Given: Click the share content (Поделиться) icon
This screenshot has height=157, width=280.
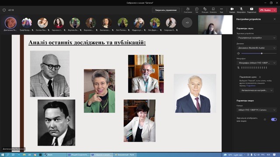Looking at the screenshot, I should [x=252, y=10].
